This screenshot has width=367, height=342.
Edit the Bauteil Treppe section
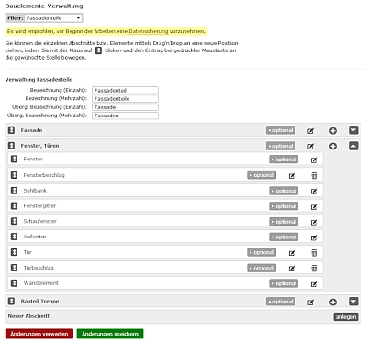click(310, 303)
